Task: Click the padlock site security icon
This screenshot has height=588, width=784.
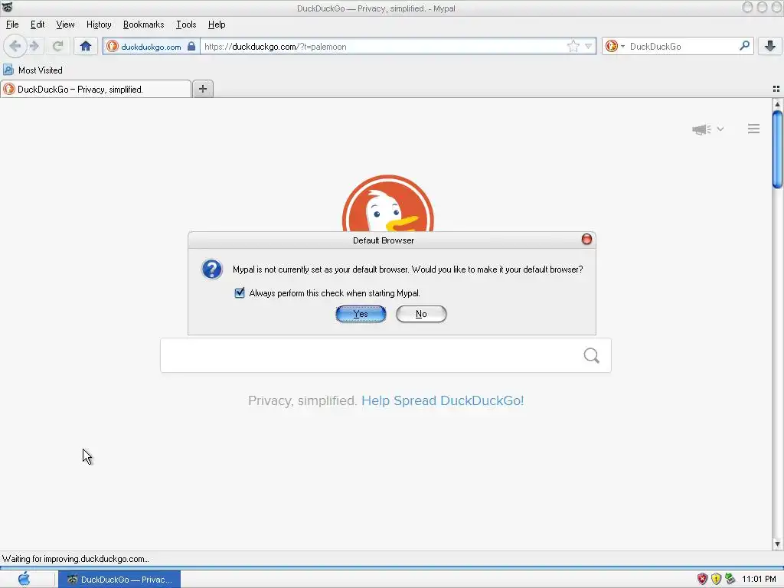Action: click(191, 47)
